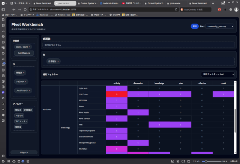The height and width of the screenshot is (164, 240).
Task: Open the Notes panel icon
Action: pyautogui.click(x=3, y=42)
